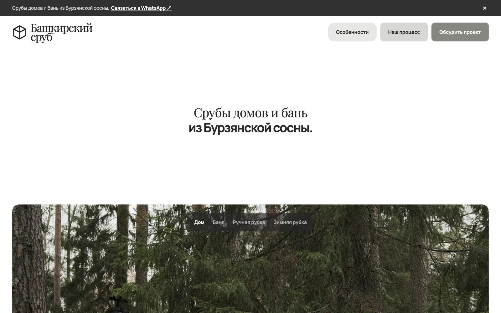This screenshot has height=313, width=501.
Task: Go to Особенности section
Action: [x=352, y=32]
